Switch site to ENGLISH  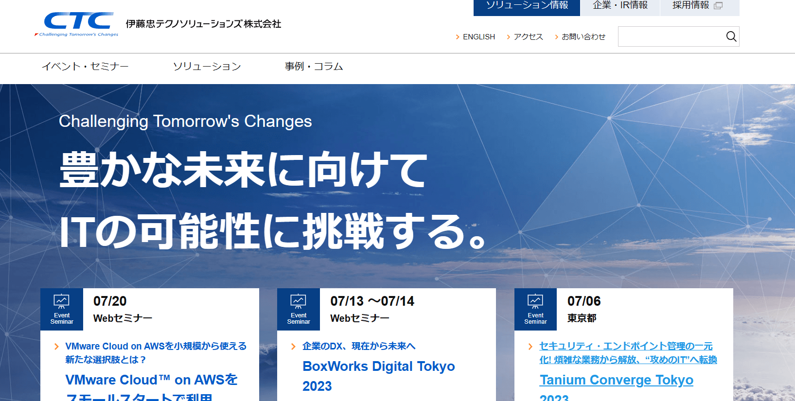(479, 37)
